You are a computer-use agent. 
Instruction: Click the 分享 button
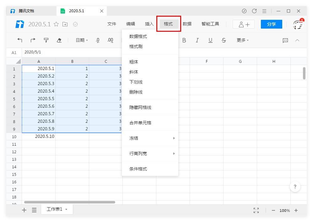click(271, 24)
